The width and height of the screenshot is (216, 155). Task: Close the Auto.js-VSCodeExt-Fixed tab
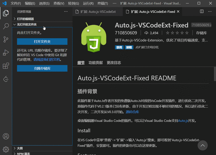178,11
